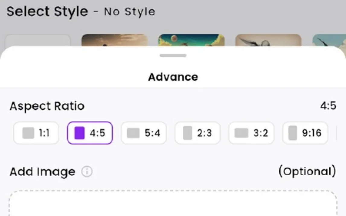This screenshot has width=346, height=216.
Task: Tap the drag handle above Advance
Action: point(173,56)
